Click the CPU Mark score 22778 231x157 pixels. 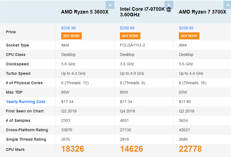[190, 149]
